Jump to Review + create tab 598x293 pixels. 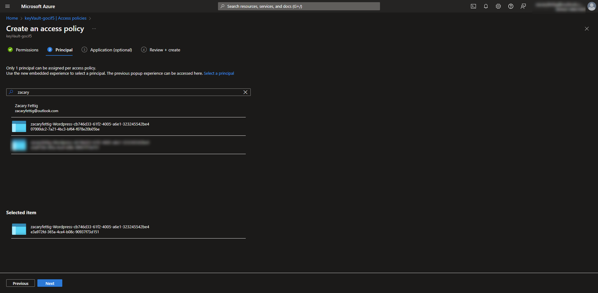coord(161,50)
